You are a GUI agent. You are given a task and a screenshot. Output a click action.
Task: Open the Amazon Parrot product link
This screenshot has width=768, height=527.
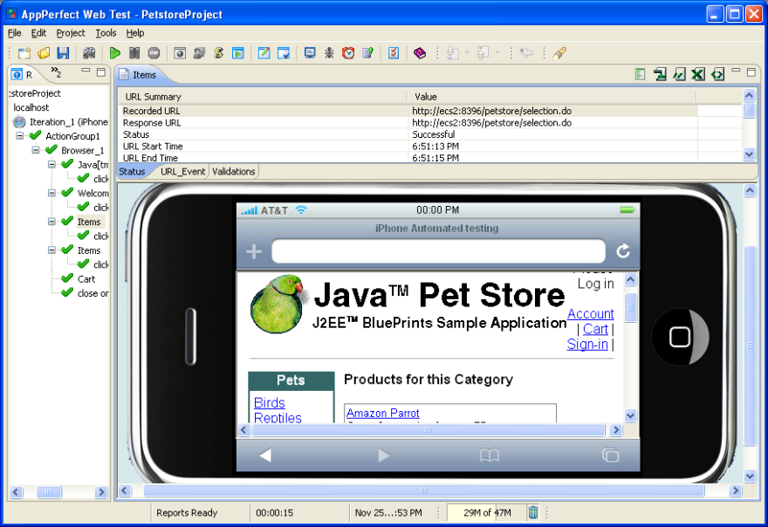click(x=382, y=413)
